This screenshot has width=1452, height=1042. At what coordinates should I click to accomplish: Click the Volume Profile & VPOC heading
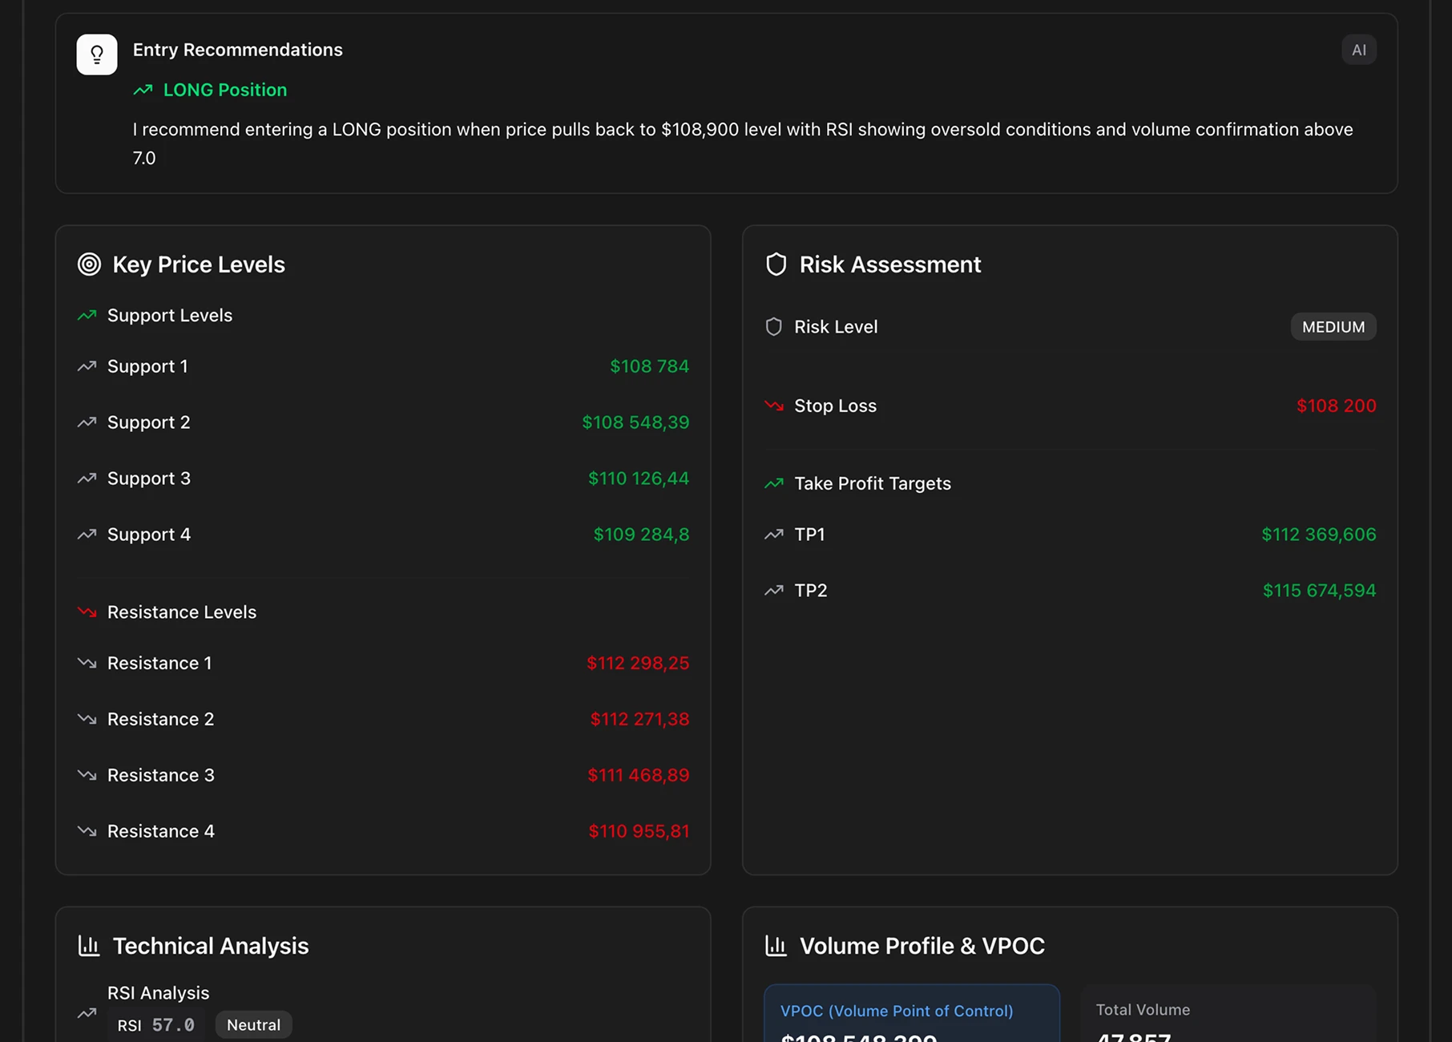click(922, 946)
